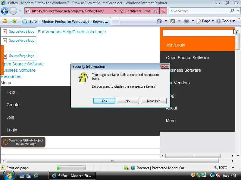Select Create in the dark menu
Image resolution: width=241 pixels, height=180 pixels.
(x=13, y=105)
